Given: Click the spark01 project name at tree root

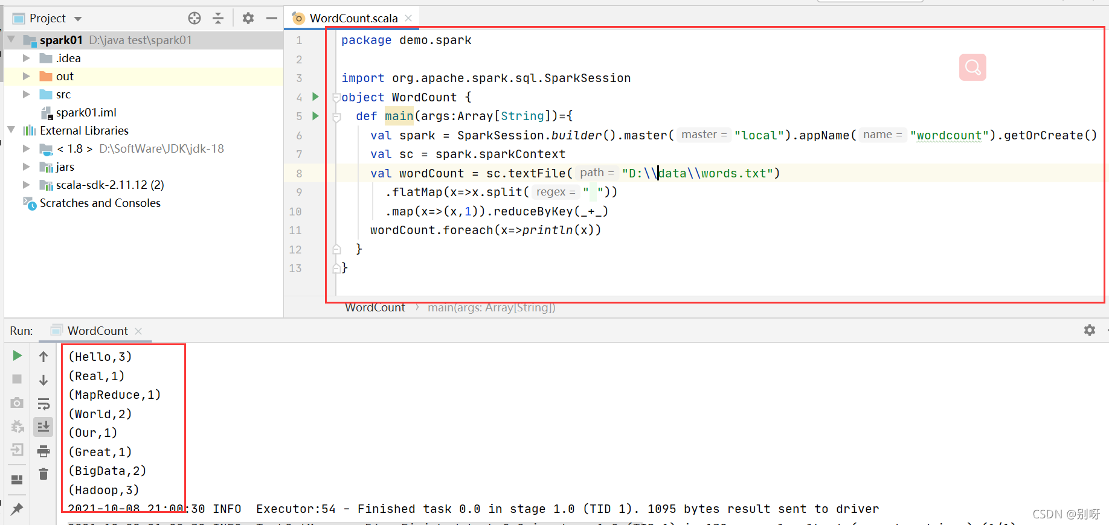Looking at the screenshot, I should (61, 40).
